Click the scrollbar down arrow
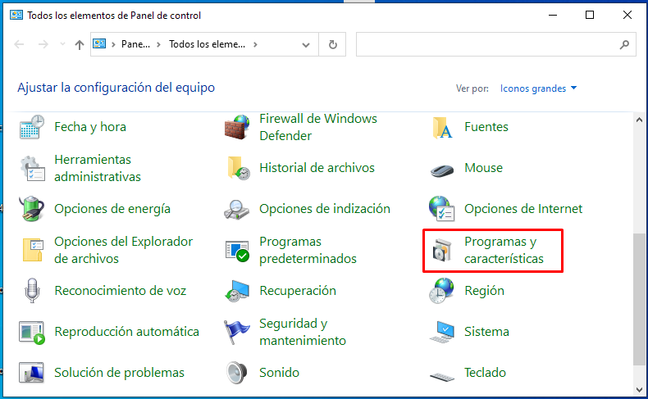 tap(639, 389)
